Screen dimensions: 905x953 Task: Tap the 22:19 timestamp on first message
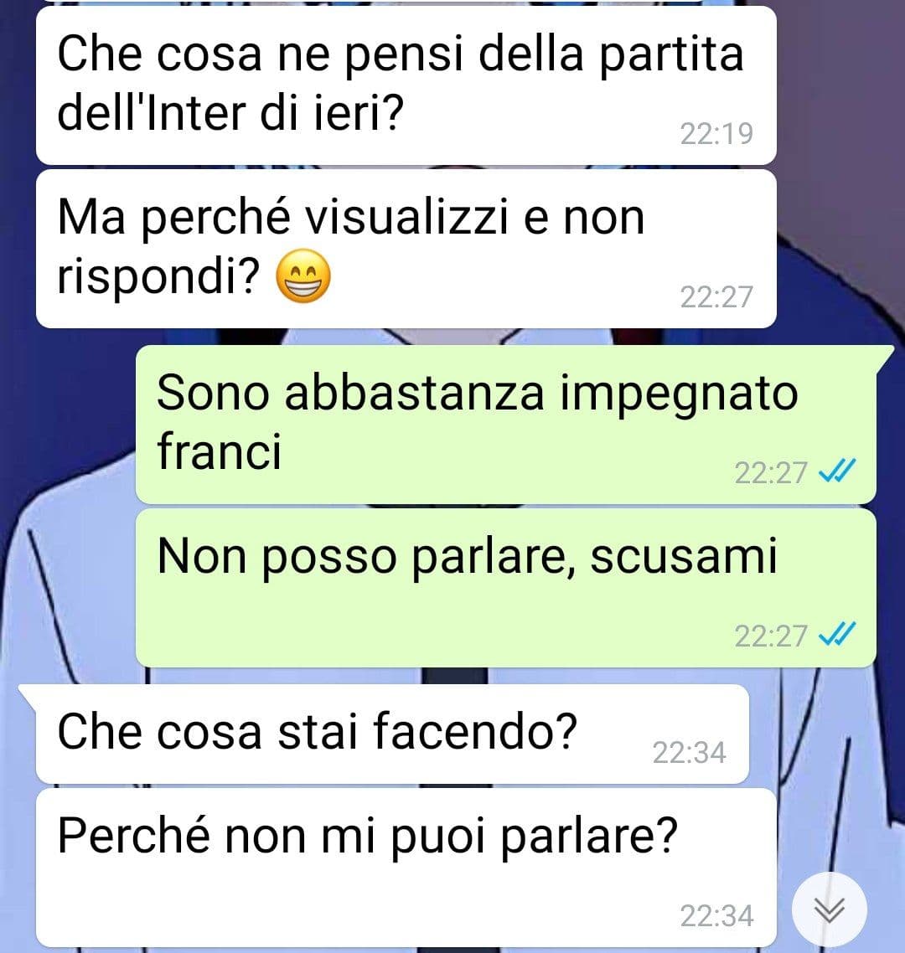[x=716, y=134]
